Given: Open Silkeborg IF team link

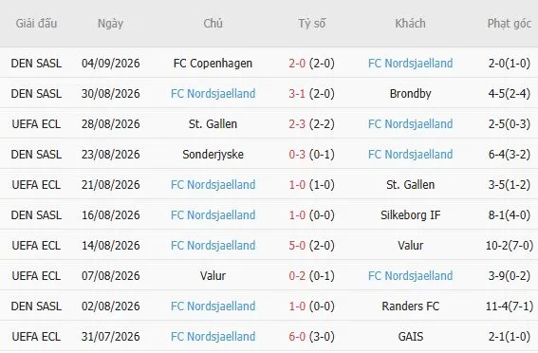Looking at the screenshot, I should pos(410,215).
